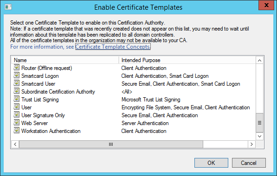Click the Workstation Authentication template icon
This screenshot has width=277, height=176.
16,131
